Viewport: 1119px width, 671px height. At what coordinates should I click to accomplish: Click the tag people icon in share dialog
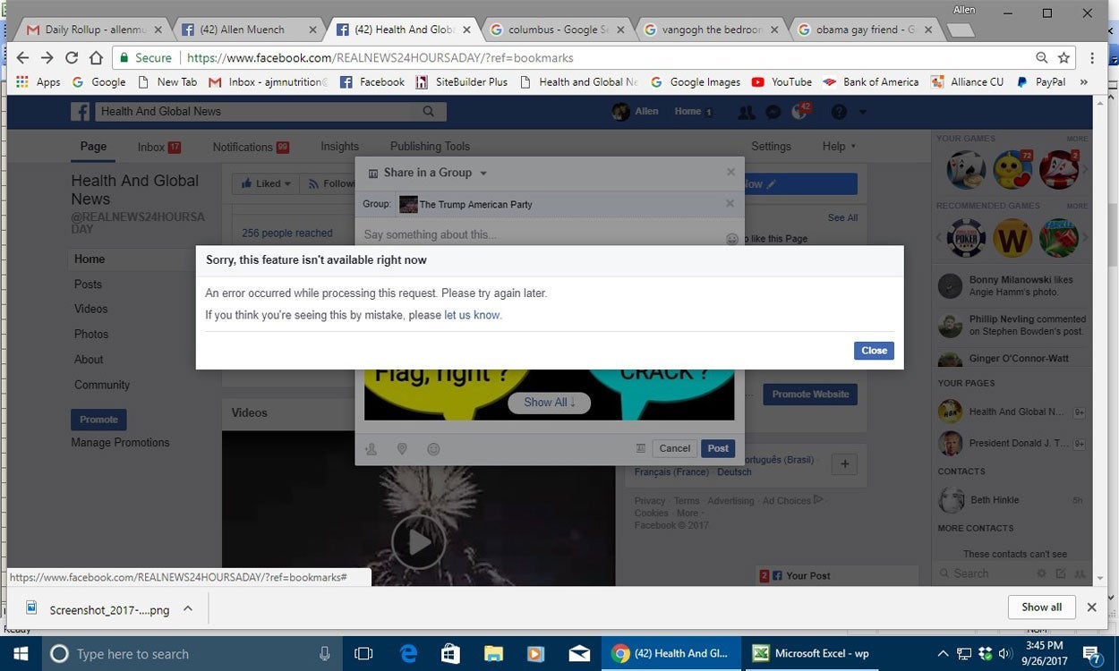click(x=371, y=449)
